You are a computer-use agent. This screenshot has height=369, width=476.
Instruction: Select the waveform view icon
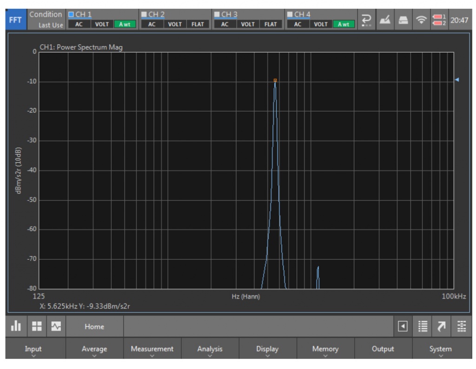click(56, 327)
